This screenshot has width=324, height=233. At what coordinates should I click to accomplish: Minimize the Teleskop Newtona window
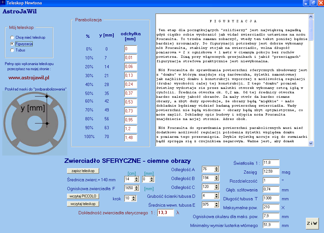click(x=306, y=3)
